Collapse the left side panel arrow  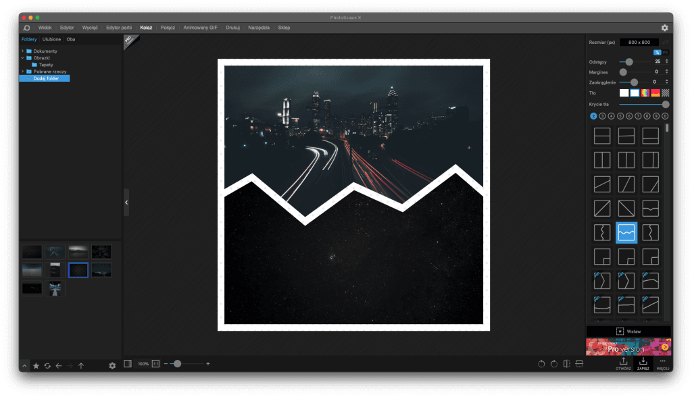tap(126, 202)
